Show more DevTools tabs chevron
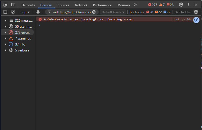202x130 pixels. coord(135,5)
